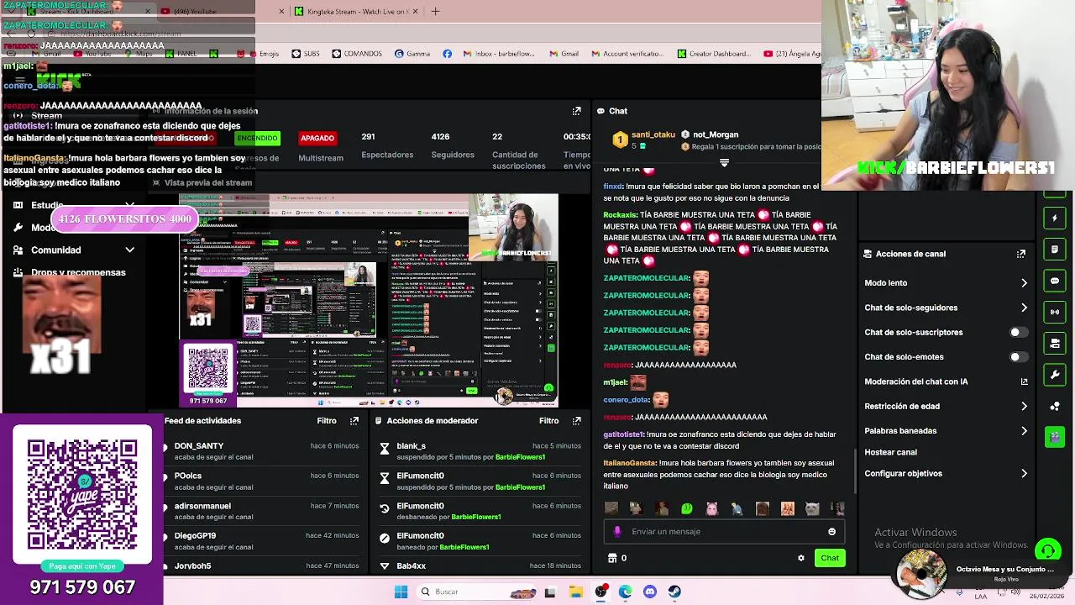
Task: Open the Creator Dashboard bookmark
Action: point(714,54)
